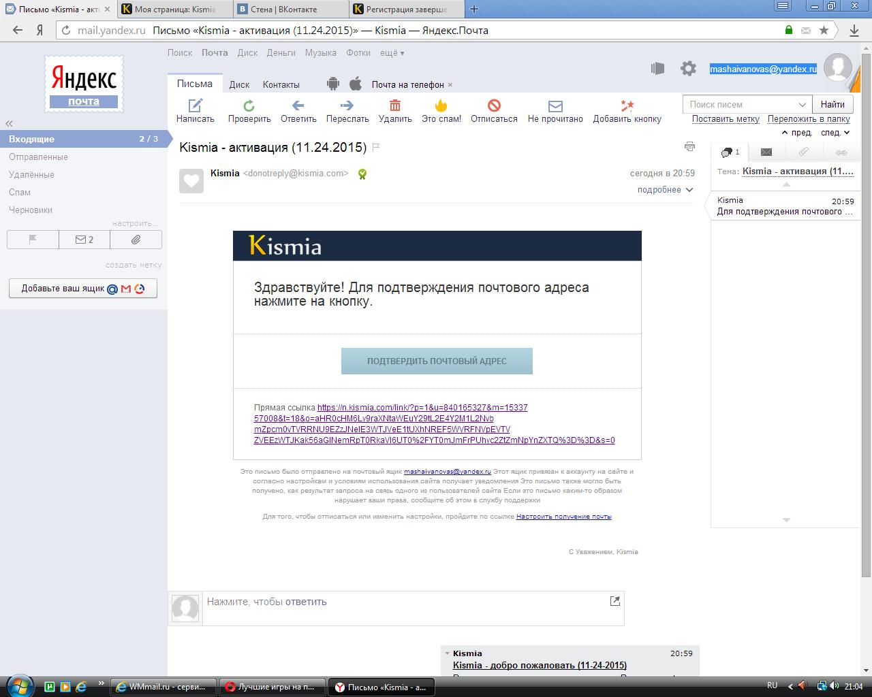Open the Windows Start button
This screenshot has width=872, height=697.
pyautogui.click(x=18, y=685)
